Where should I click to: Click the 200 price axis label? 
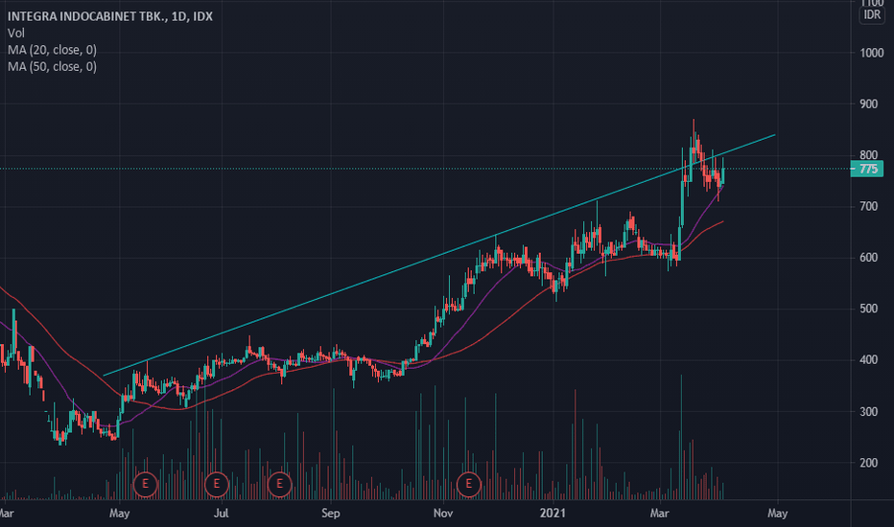point(868,463)
